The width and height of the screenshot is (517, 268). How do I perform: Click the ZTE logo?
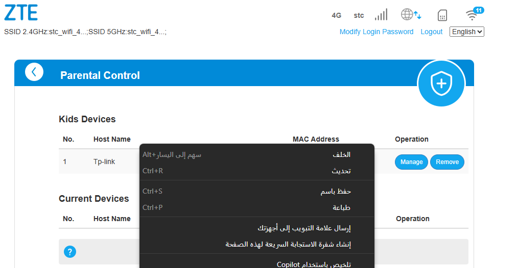point(21,13)
